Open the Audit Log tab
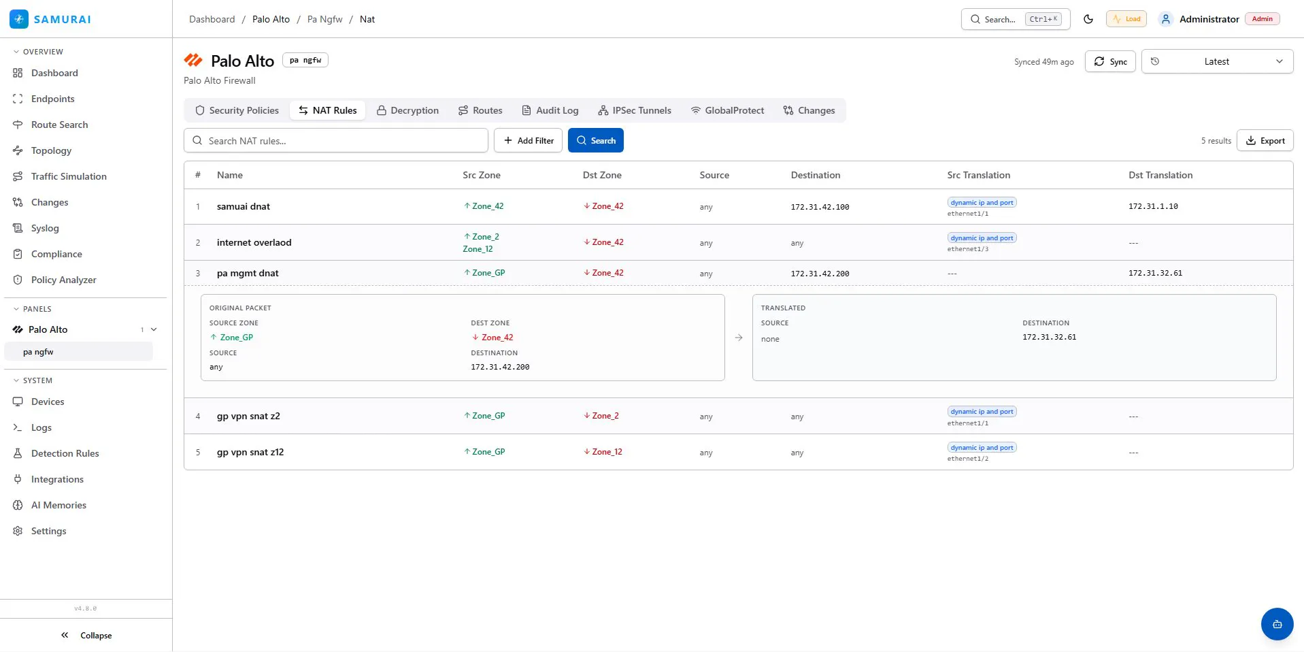 tap(550, 110)
